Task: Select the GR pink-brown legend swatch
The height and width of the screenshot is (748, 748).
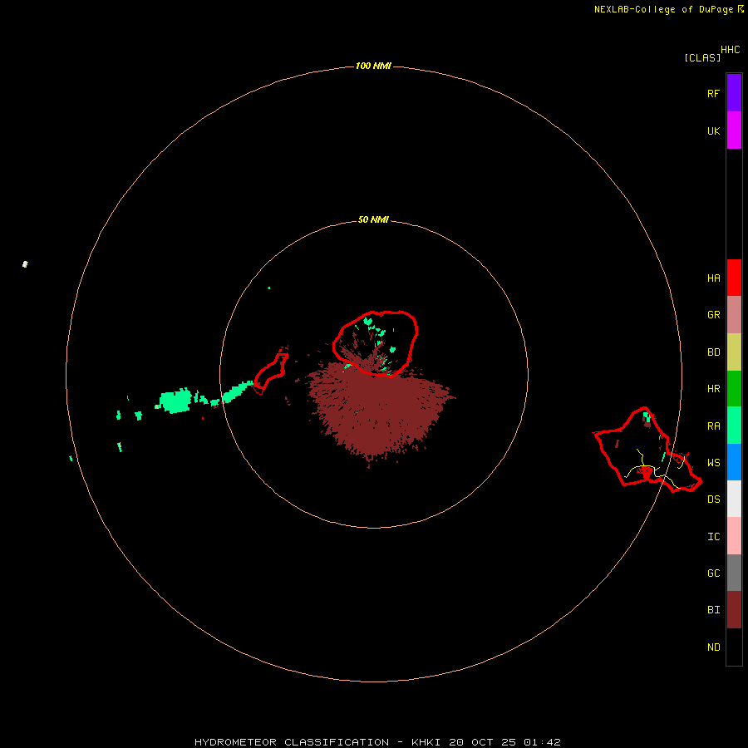Action: click(734, 315)
